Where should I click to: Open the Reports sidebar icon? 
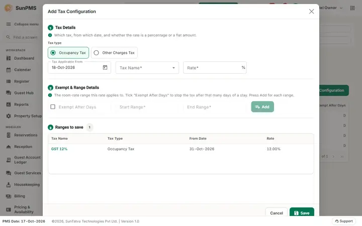pos(9,104)
